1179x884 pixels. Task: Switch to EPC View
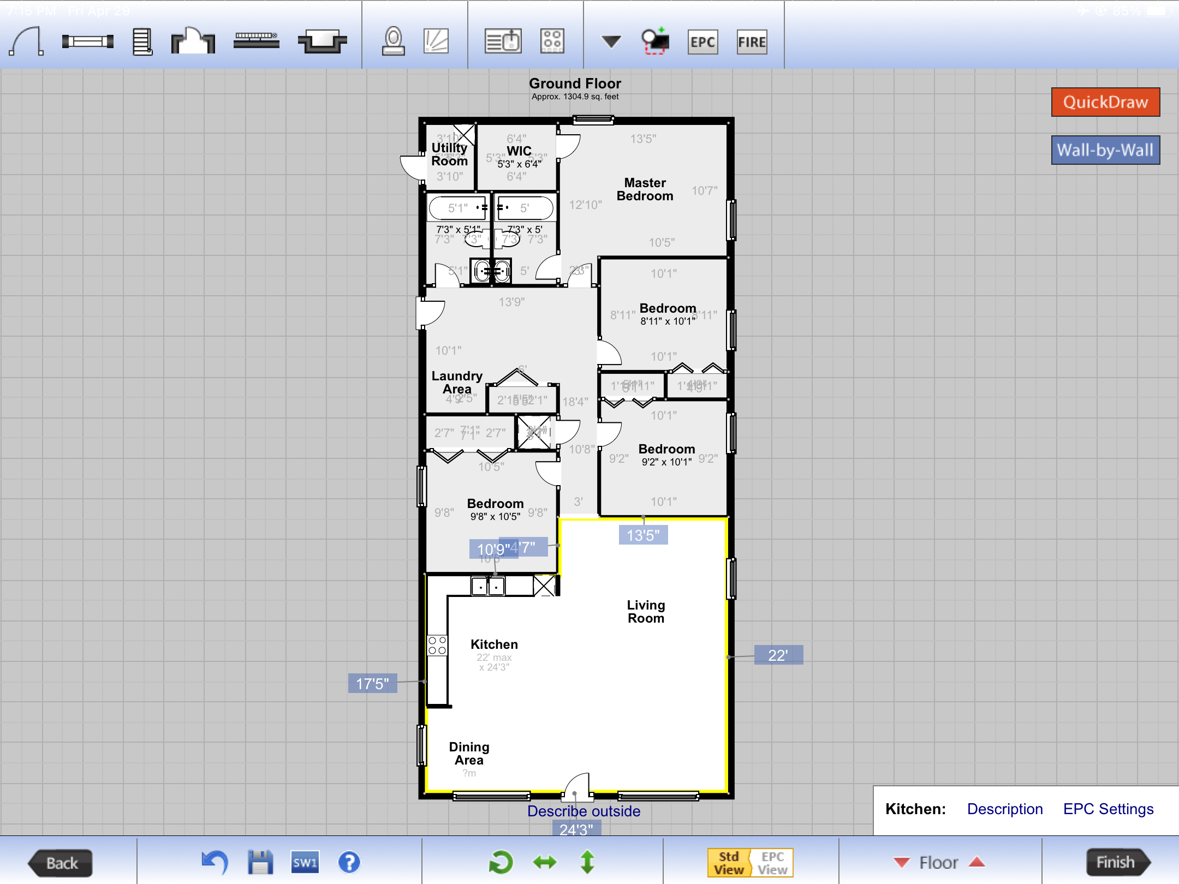click(x=772, y=863)
